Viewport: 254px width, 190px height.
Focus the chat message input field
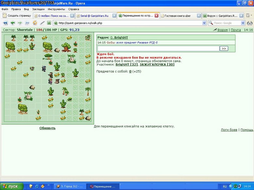[x=158, y=48]
